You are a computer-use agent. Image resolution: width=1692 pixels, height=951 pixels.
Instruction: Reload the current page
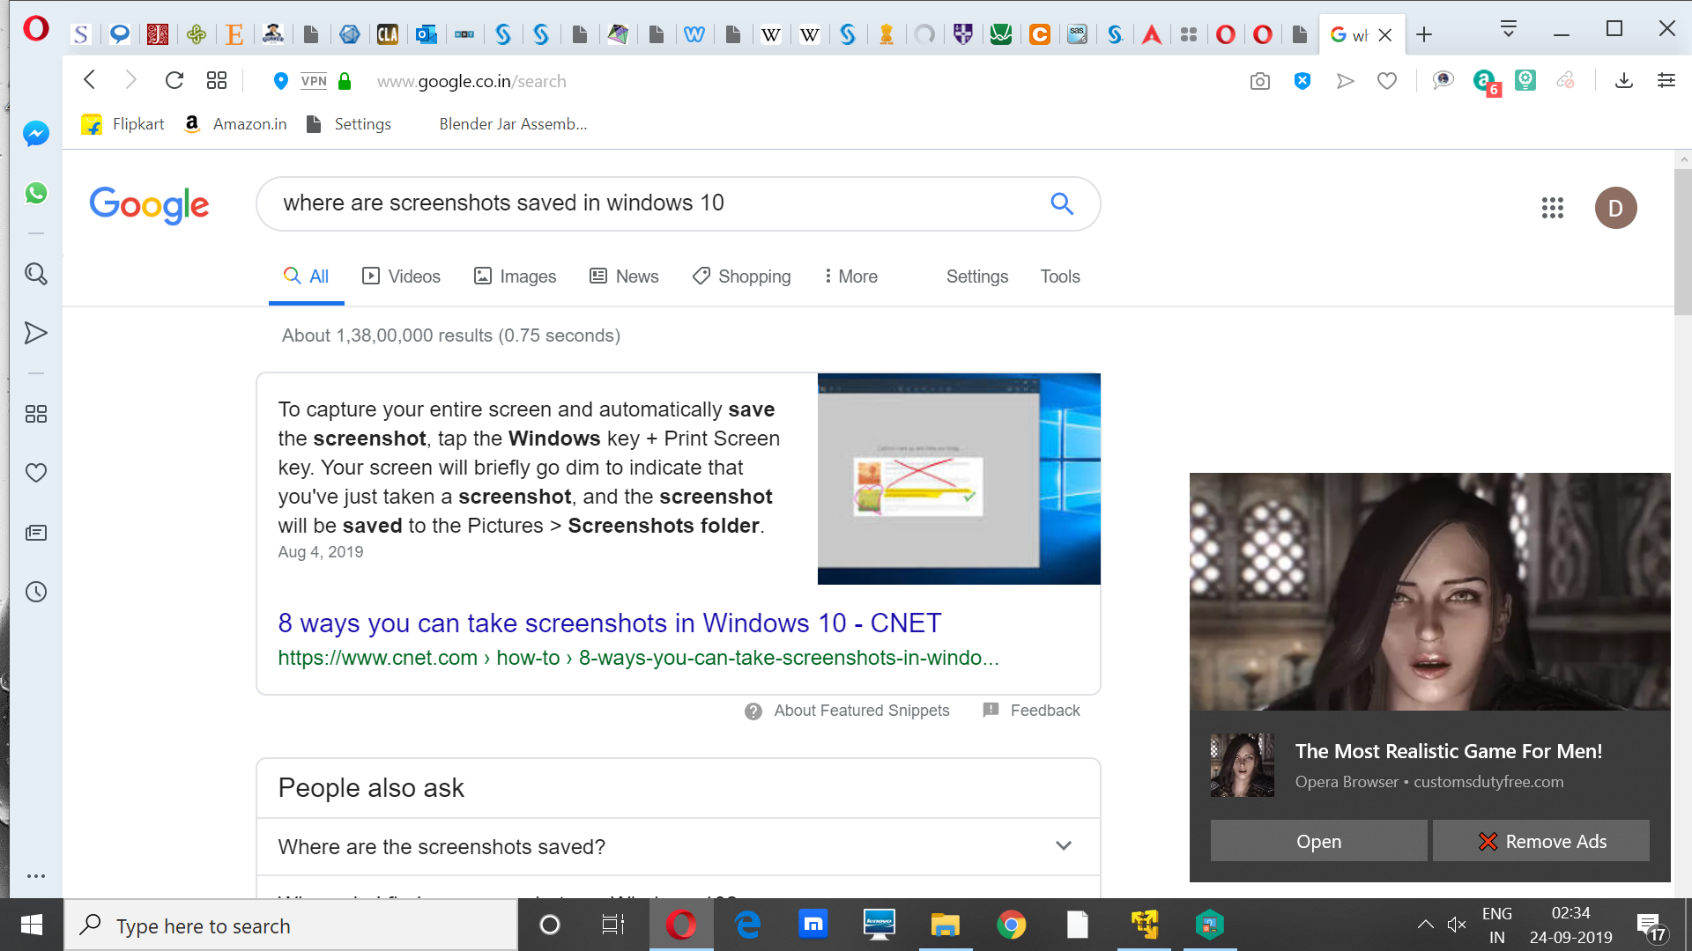click(174, 80)
